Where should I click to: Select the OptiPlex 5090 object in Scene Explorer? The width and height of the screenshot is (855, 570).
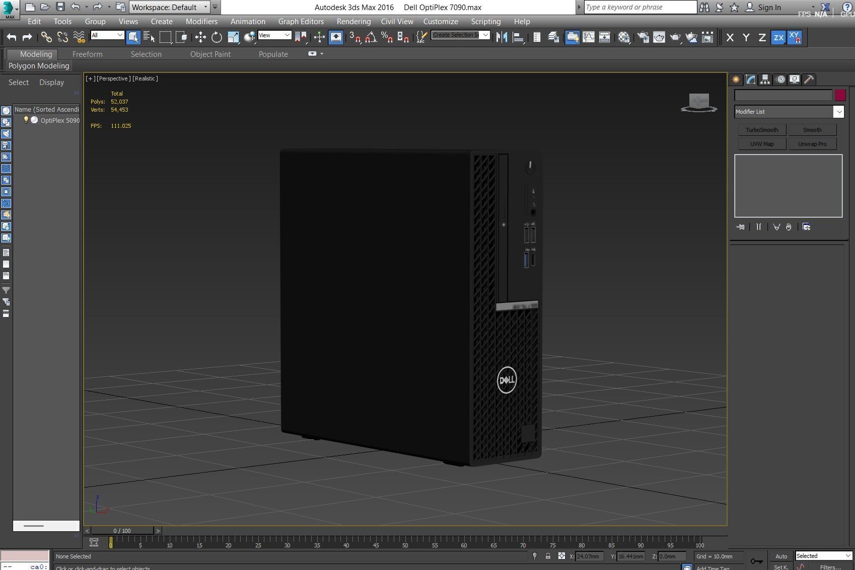tap(60, 120)
